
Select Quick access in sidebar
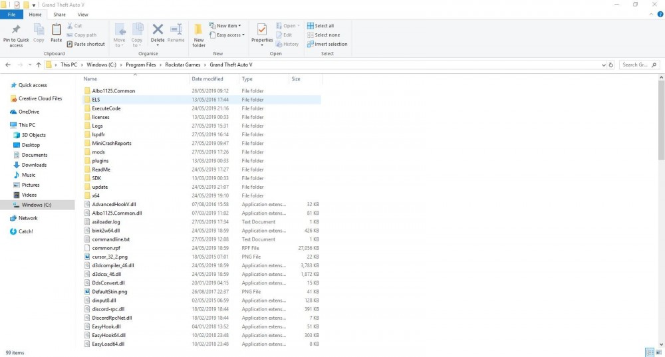33,85
